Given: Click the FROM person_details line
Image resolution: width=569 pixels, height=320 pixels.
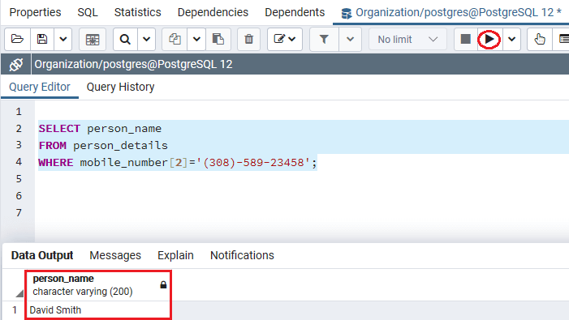Looking at the screenshot, I should [x=103, y=146].
